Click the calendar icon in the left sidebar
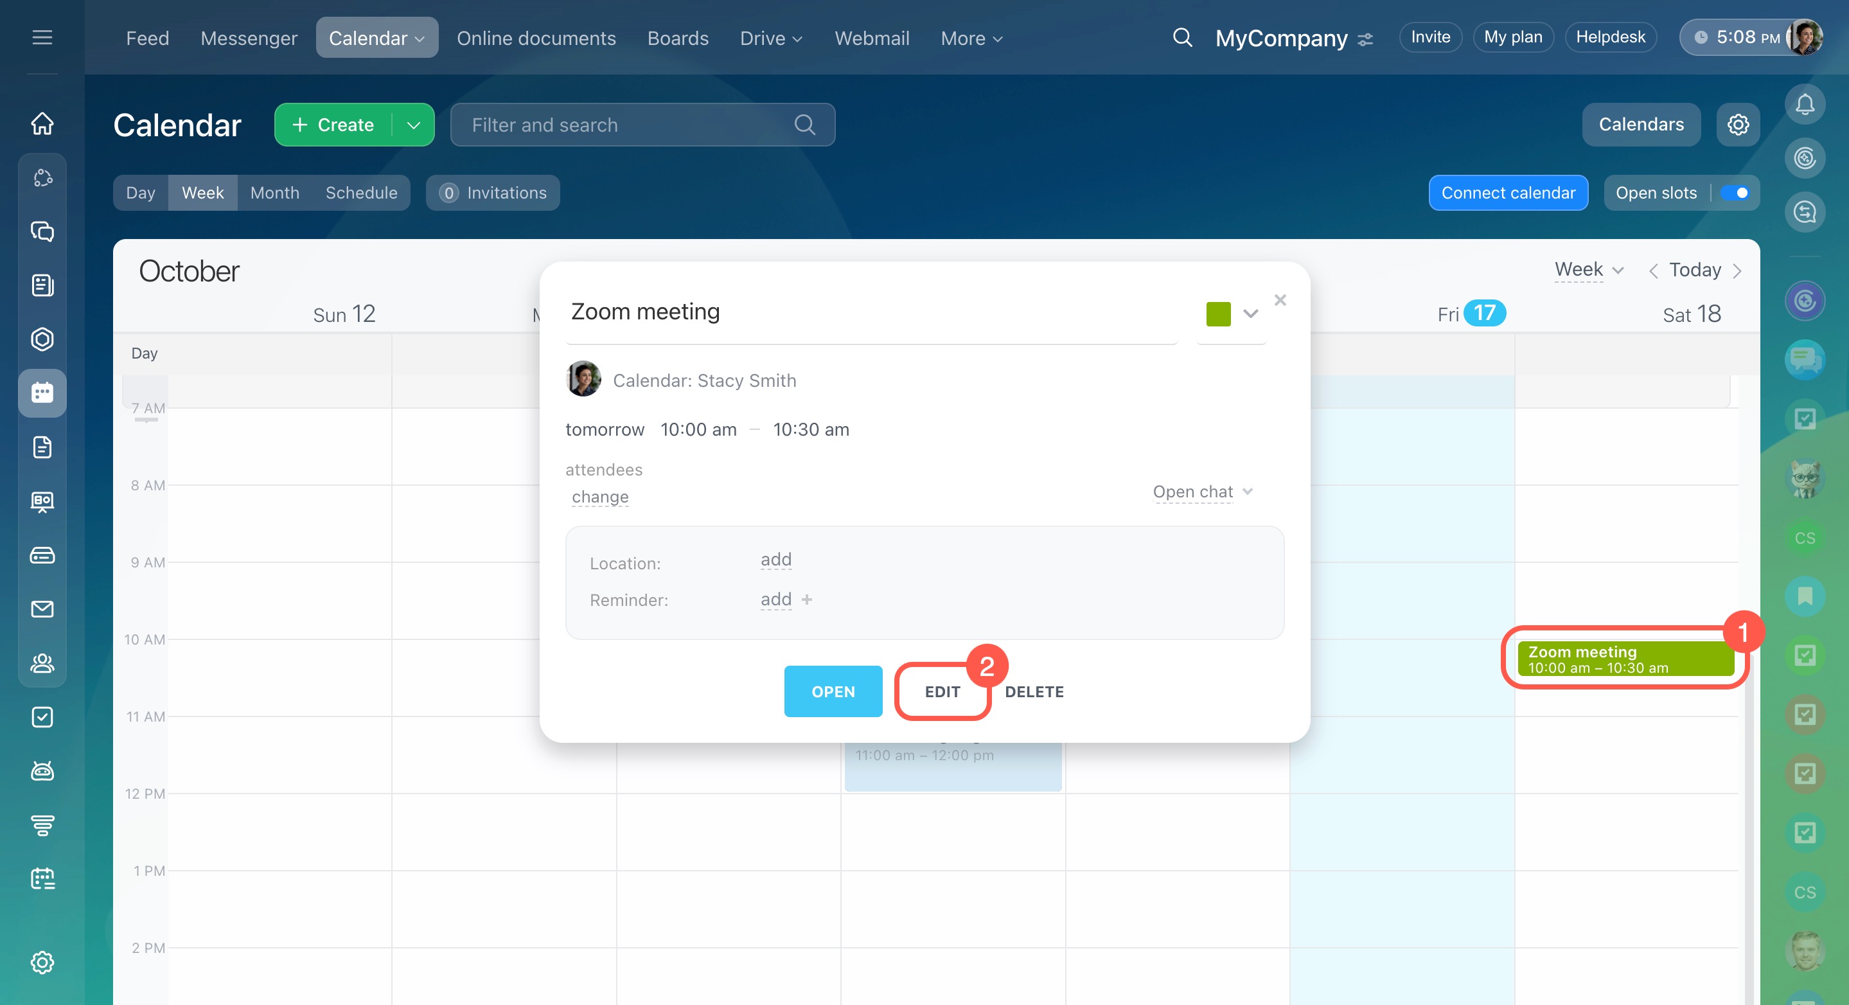This screenshot has width=1849, height=1005. [x=42, y=393]
